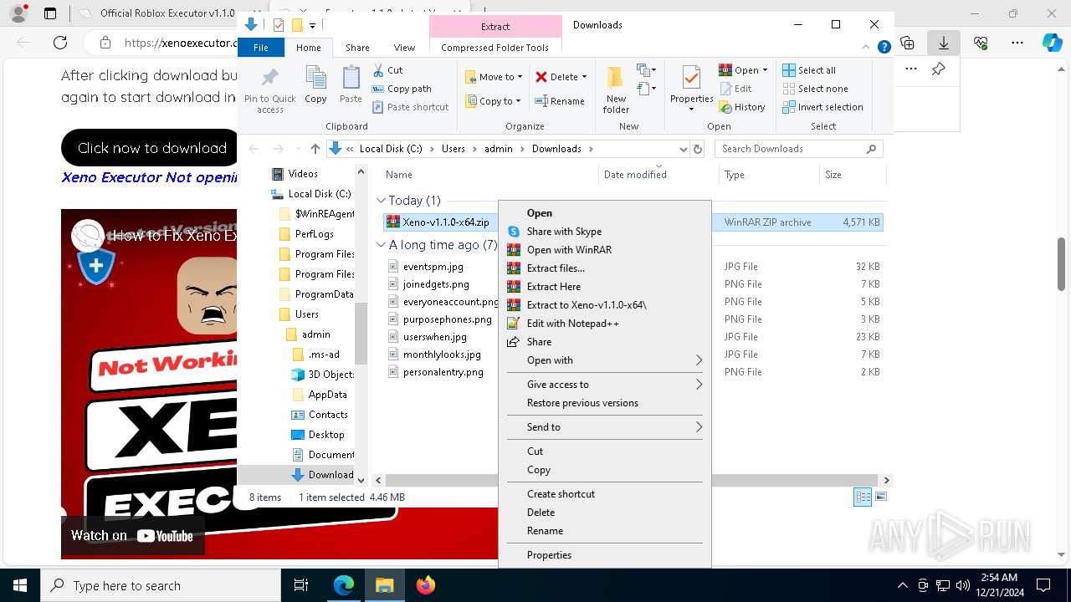Collapse the A long time ago (7) group

[381, 245]
